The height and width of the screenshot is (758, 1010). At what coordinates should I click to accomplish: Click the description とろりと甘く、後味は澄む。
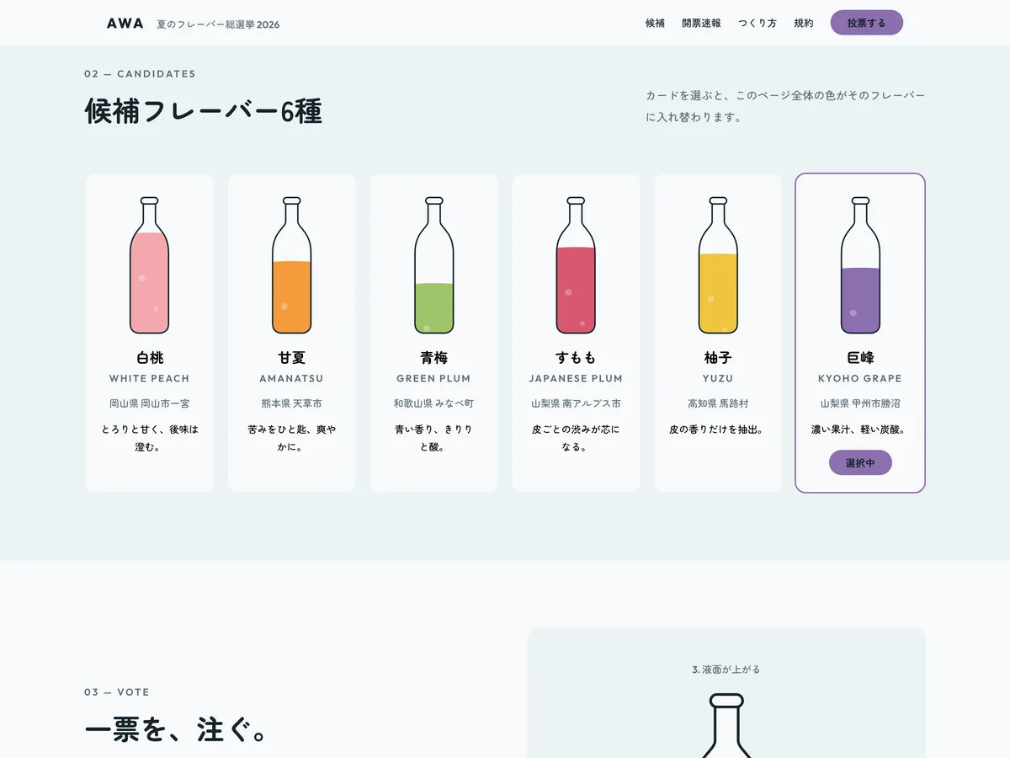(x=150, y=438)
